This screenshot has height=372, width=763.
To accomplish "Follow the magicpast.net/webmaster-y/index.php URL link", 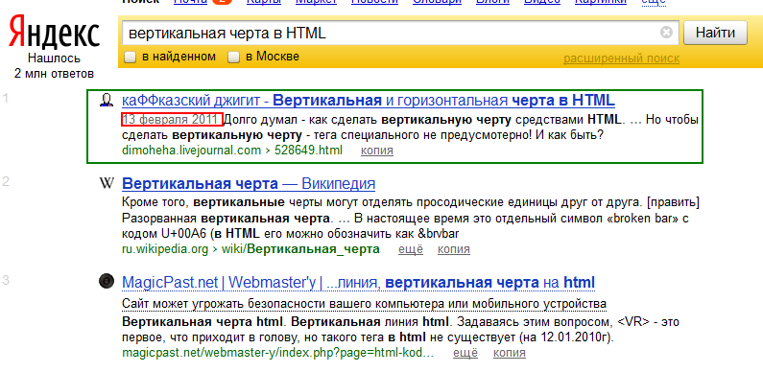I will coord(278,353).
